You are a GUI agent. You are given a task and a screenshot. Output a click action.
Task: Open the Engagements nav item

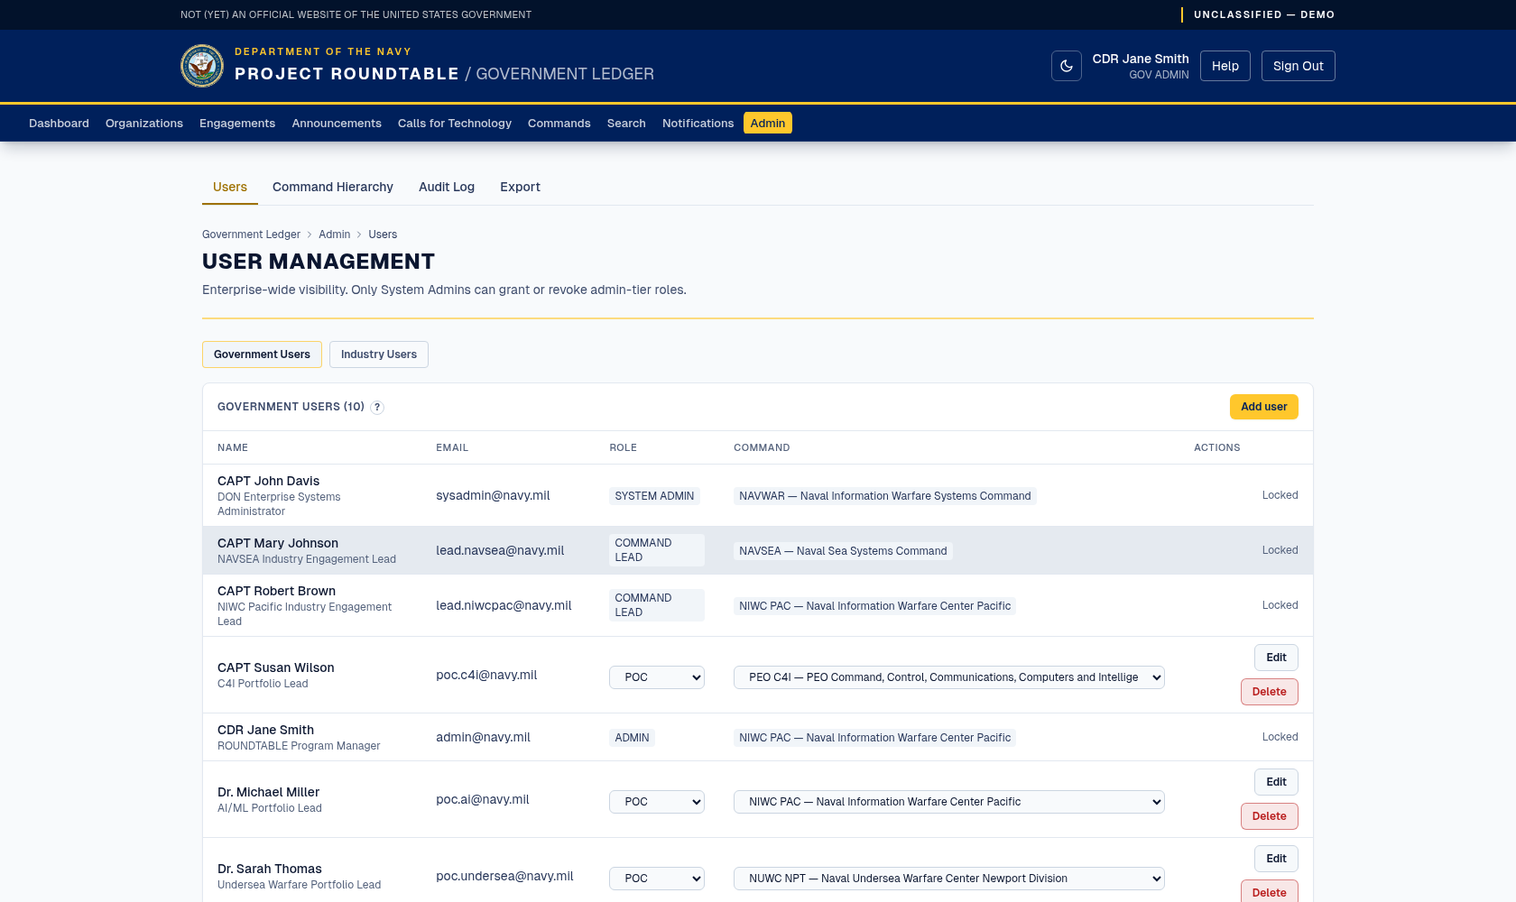[x=237, y=124]
